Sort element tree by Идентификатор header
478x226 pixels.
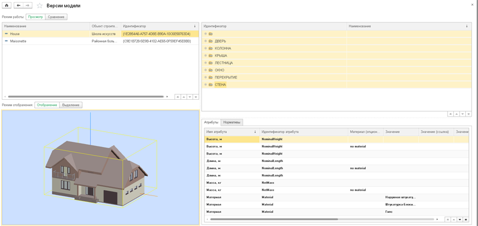(274, 26)
